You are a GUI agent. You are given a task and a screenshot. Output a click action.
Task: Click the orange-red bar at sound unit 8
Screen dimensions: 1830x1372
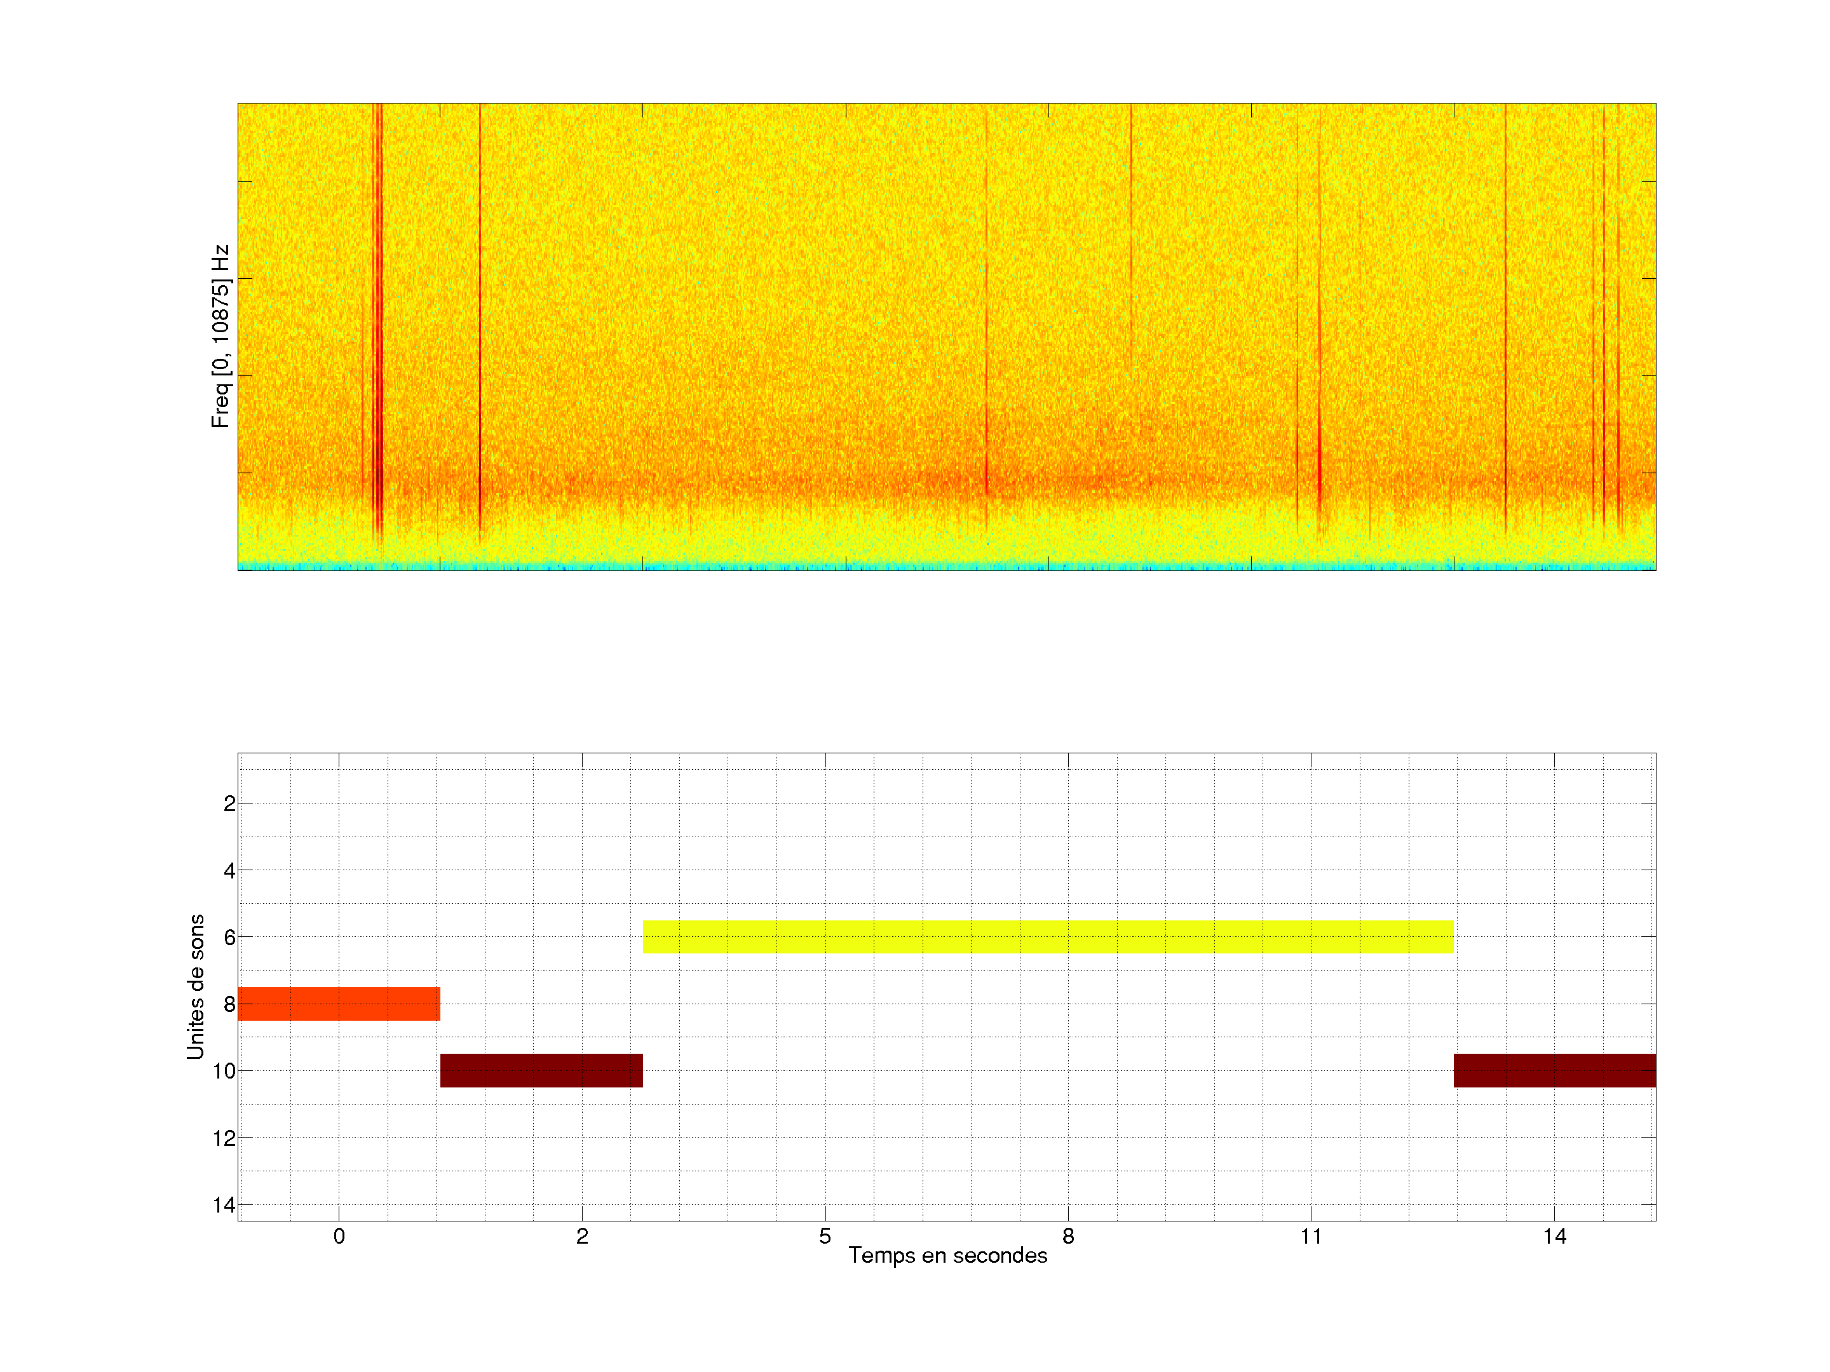(339, 1004)
